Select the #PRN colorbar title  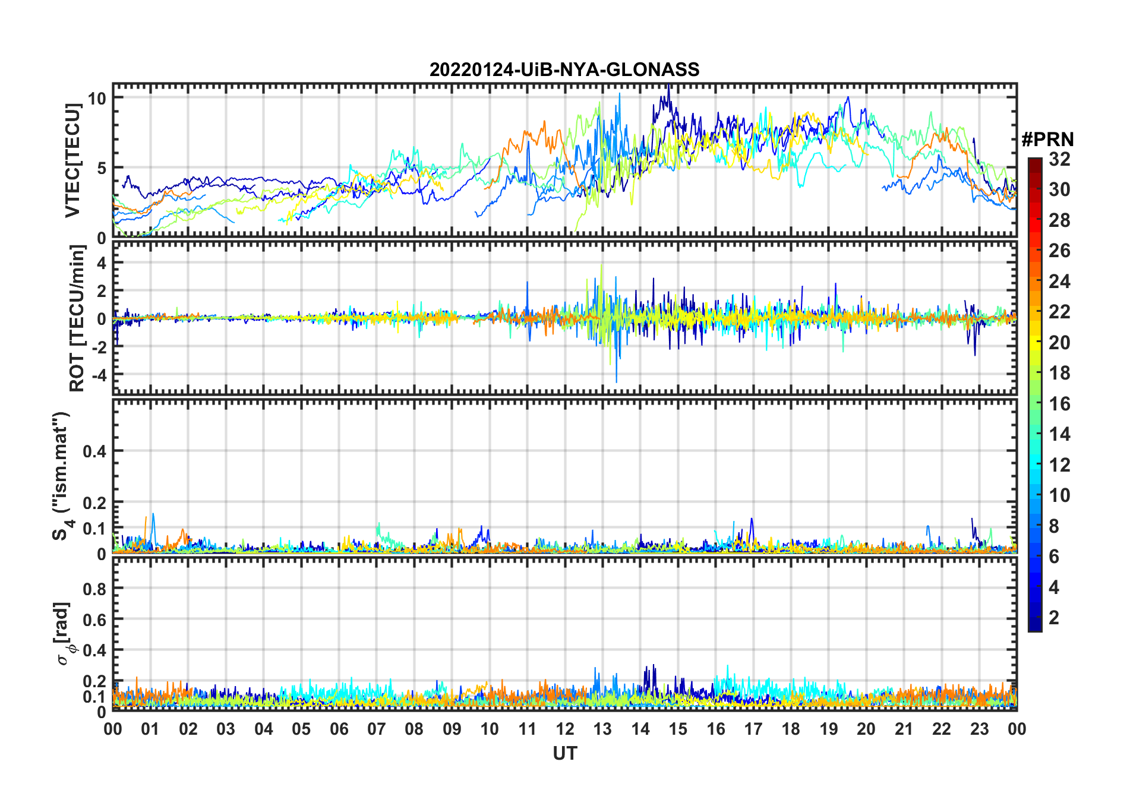(1047, 140)
